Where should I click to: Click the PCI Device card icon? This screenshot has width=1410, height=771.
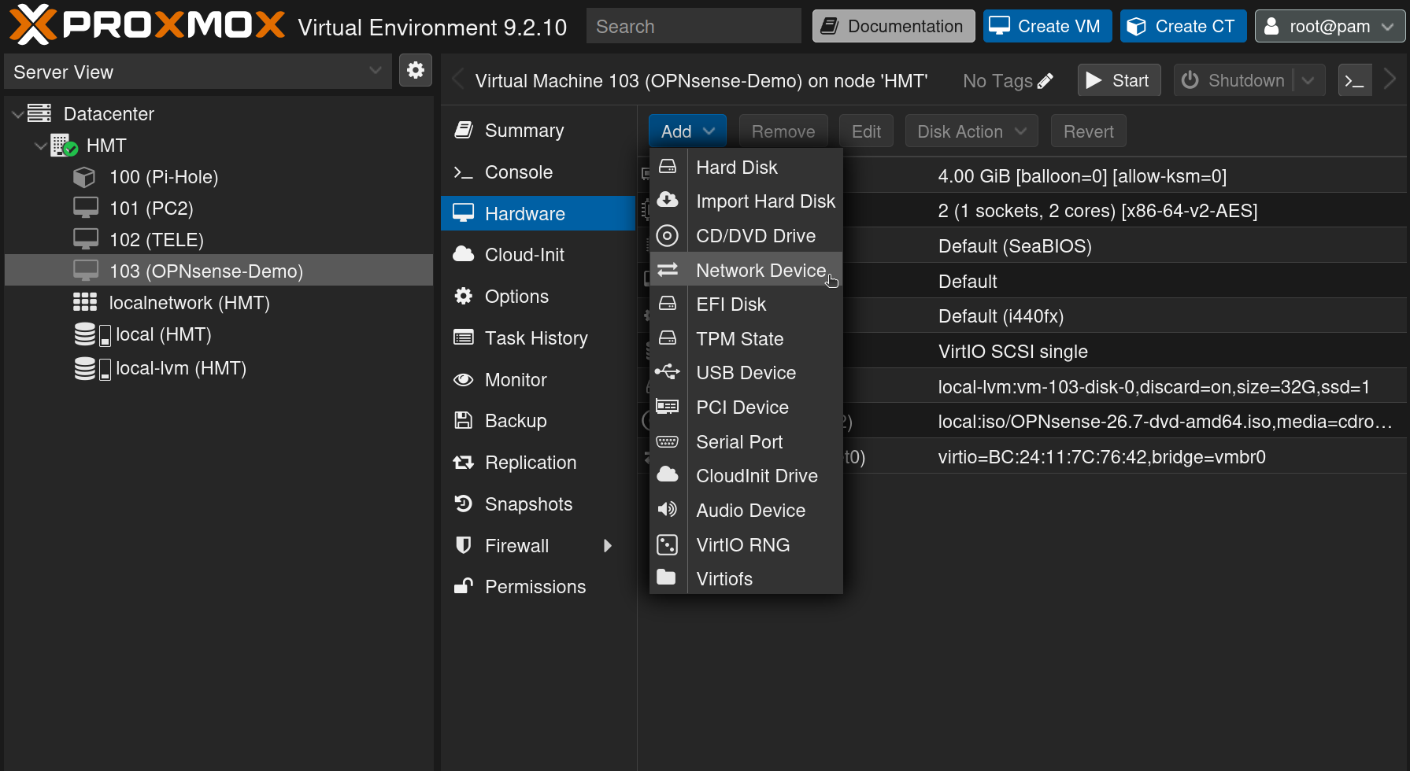coord(668,407)
